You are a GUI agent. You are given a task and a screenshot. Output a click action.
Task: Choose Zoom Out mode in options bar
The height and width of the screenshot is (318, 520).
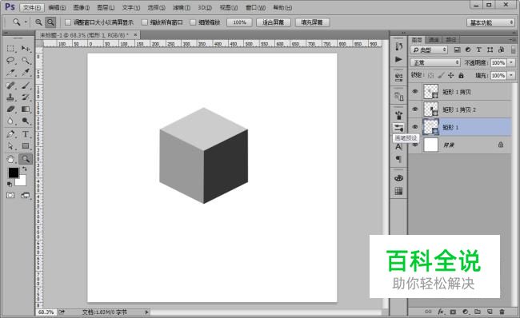[x=50, y=22]
